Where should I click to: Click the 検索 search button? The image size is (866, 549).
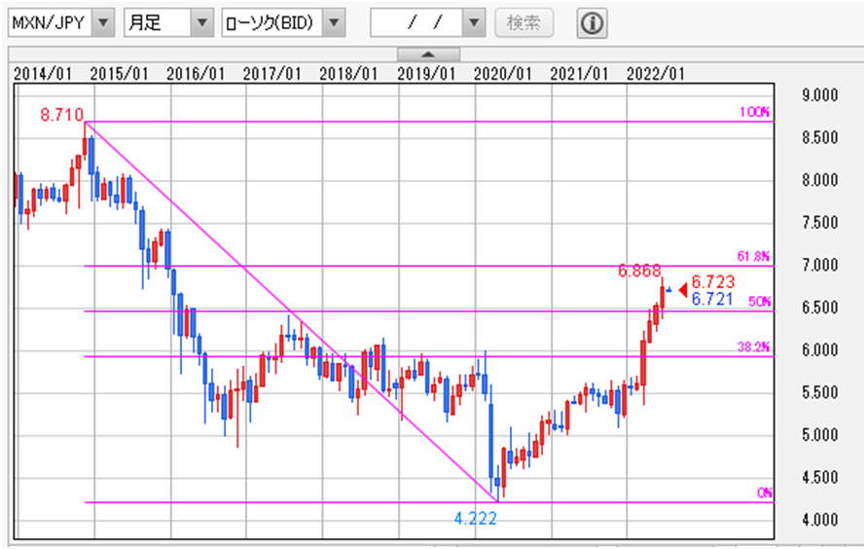(524, 22)
